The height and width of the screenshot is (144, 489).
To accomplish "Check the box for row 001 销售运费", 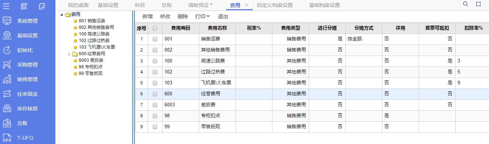I will click(x=155, y=39).
